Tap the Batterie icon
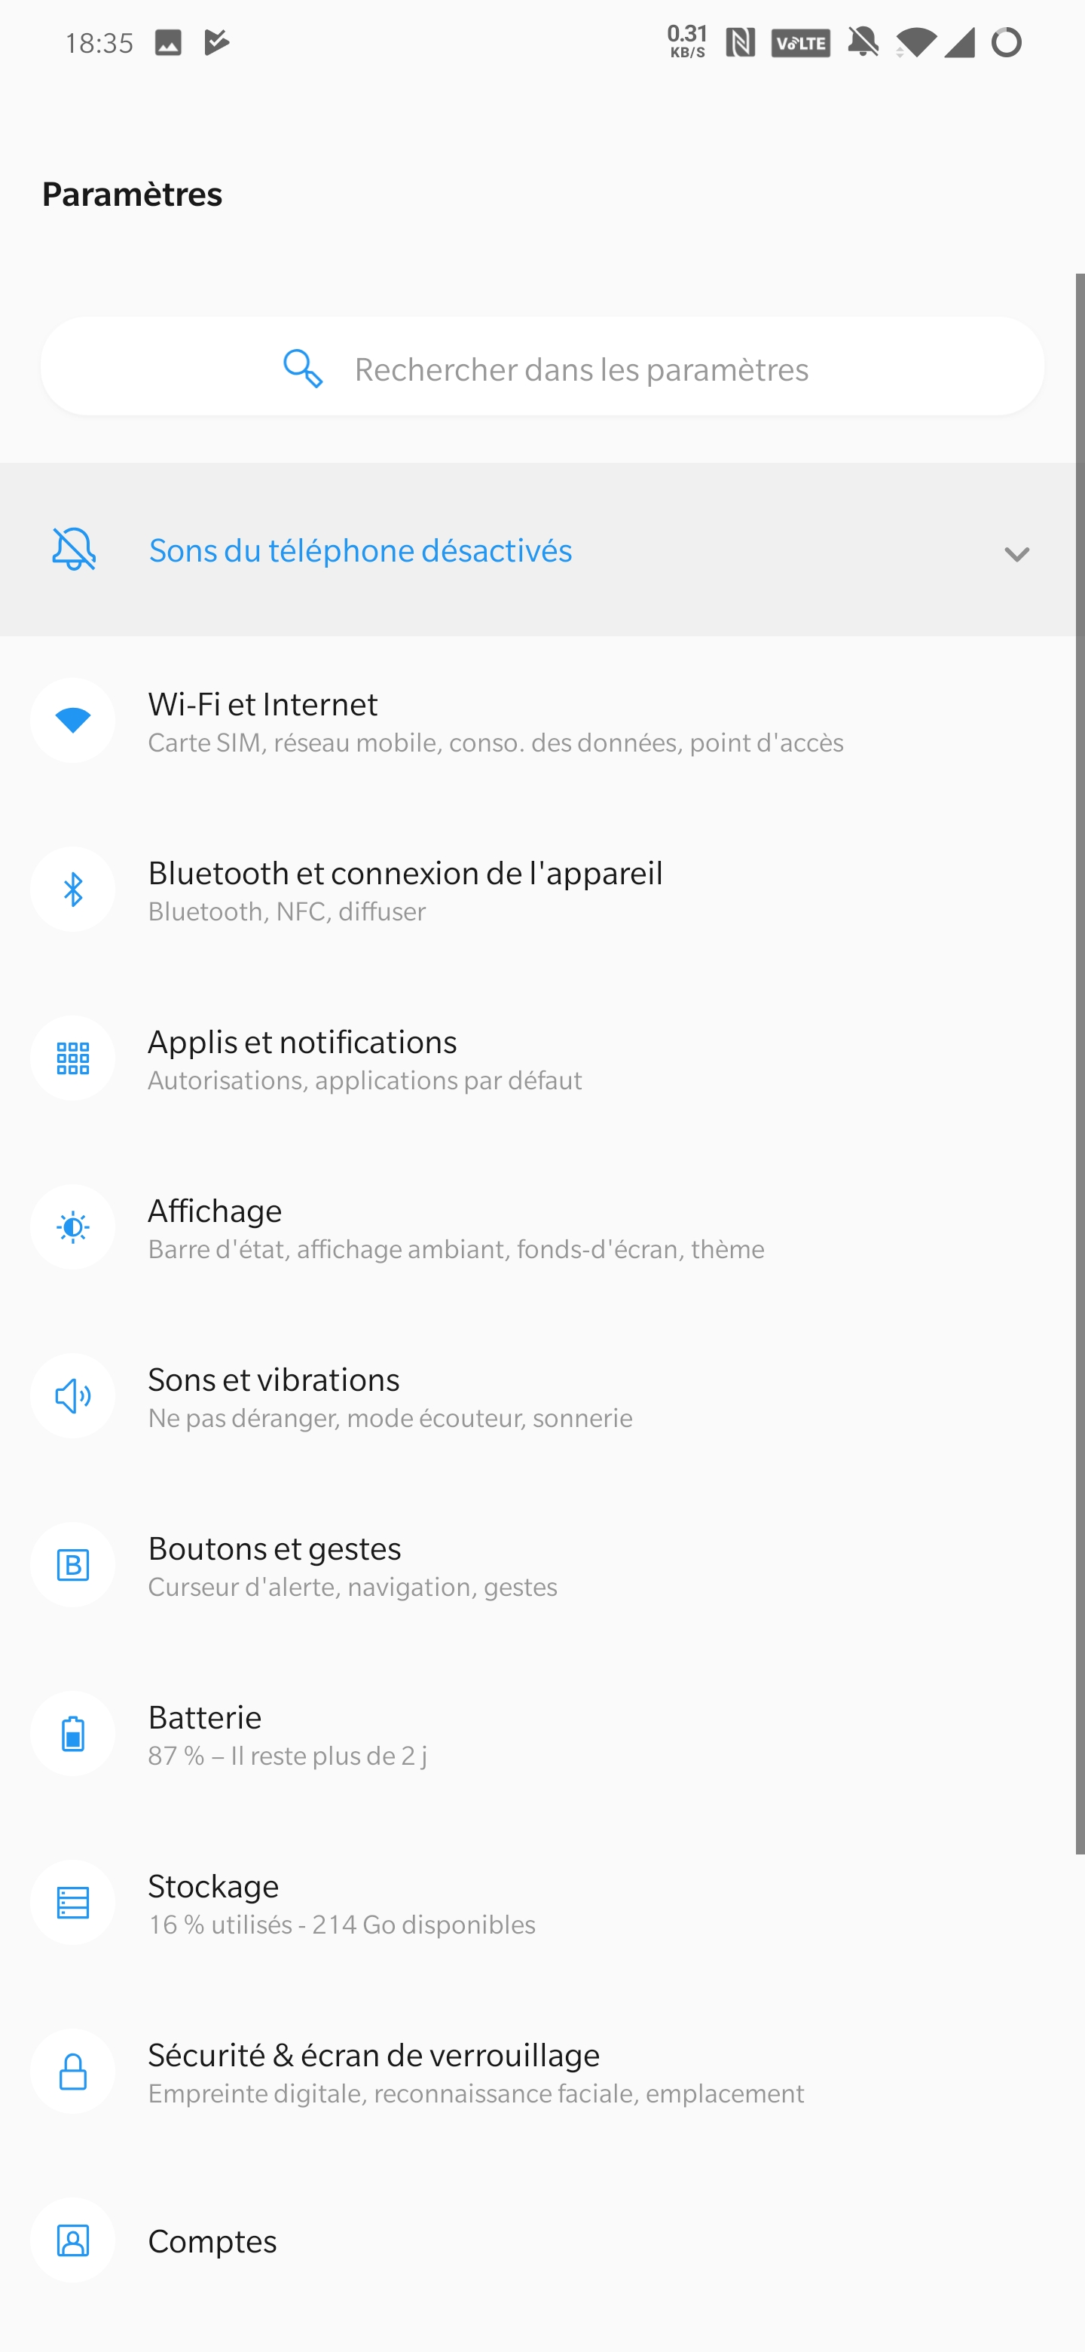 (x=73, y=1734)
